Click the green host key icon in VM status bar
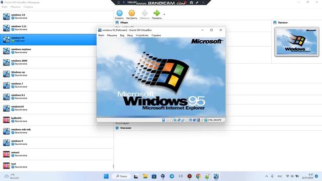 [x=206, y=120]
